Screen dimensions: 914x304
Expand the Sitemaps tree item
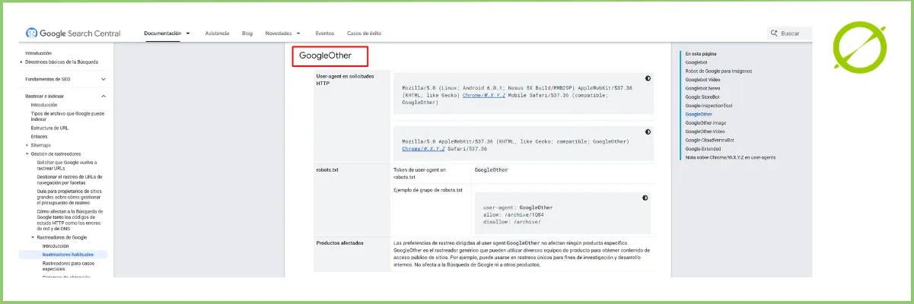point(27,145)
